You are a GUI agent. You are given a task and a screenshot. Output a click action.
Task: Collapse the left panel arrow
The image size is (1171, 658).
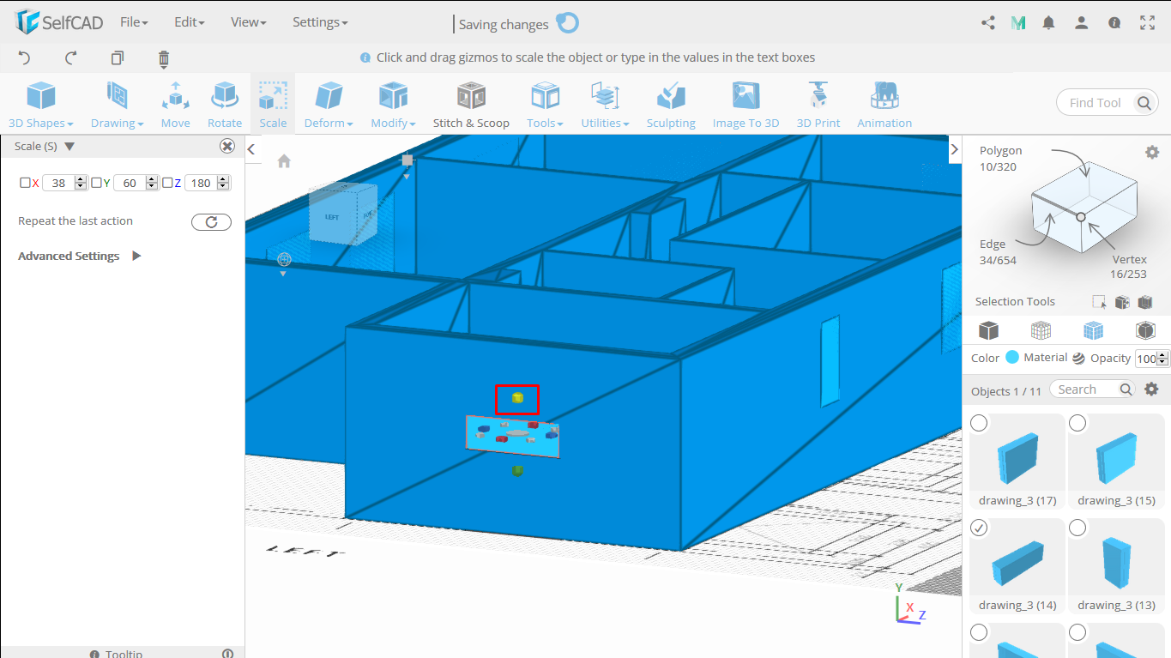(x=251, y=149)
